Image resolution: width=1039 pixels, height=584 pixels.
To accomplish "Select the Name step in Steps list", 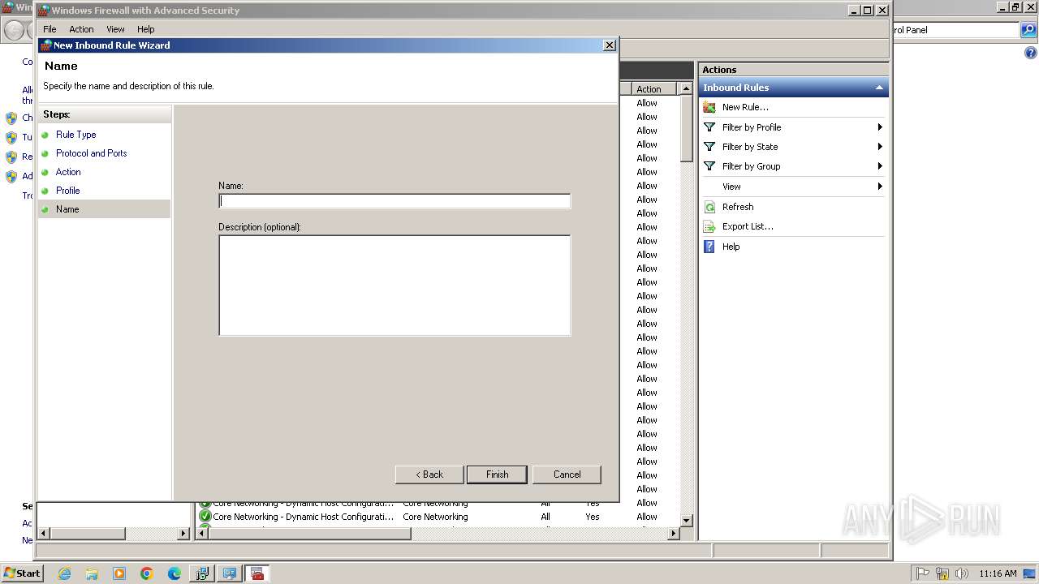I will click(x=105, y=209).
